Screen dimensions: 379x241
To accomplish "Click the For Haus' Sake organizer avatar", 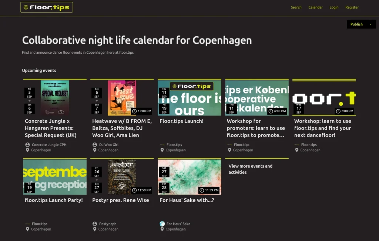I will click(x=162, y=224).
